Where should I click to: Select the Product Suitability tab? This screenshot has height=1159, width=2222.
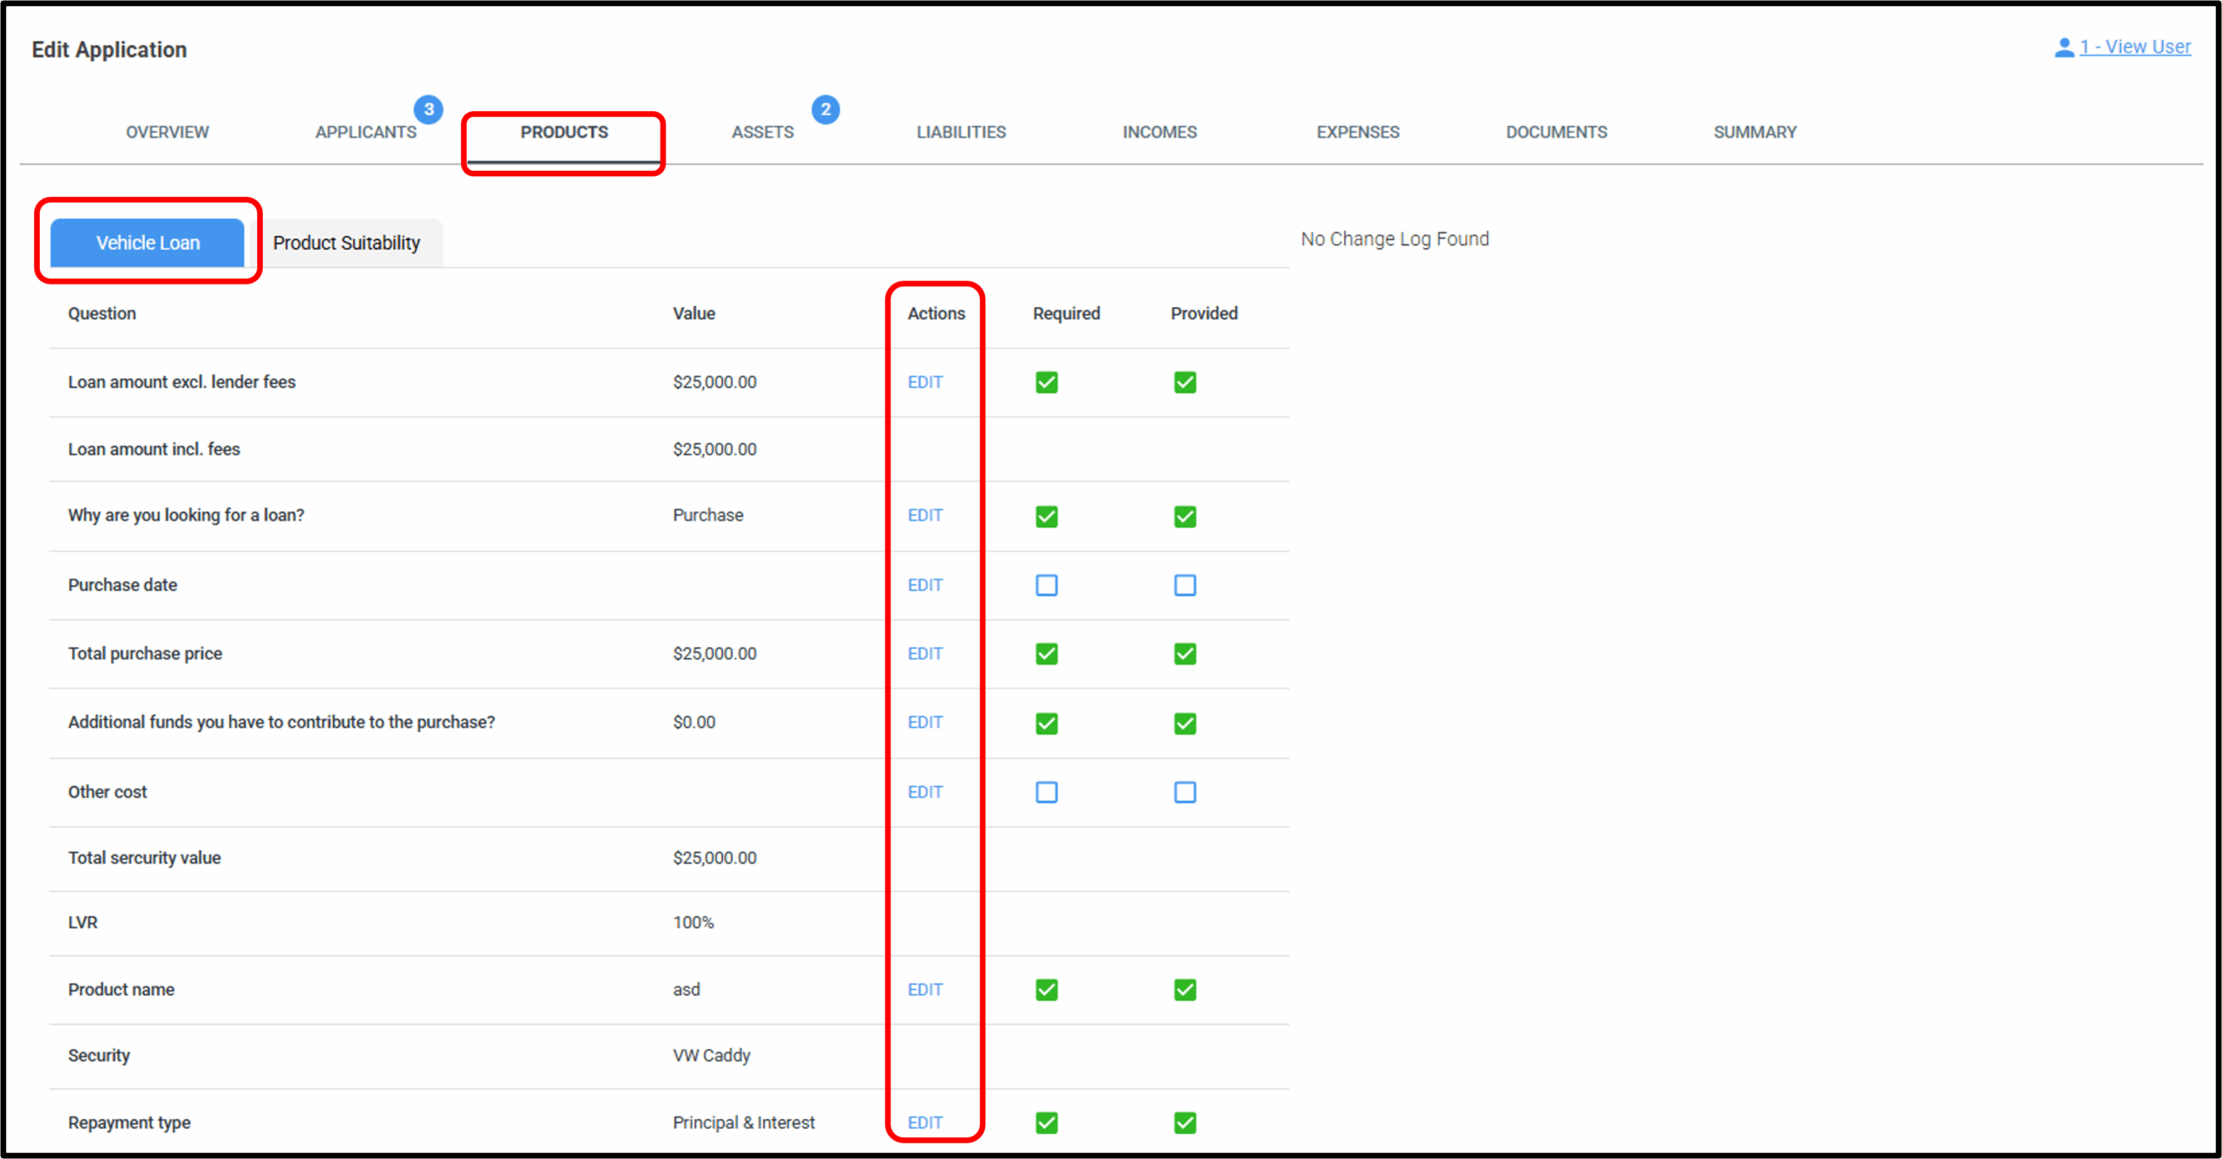point(346,243)
